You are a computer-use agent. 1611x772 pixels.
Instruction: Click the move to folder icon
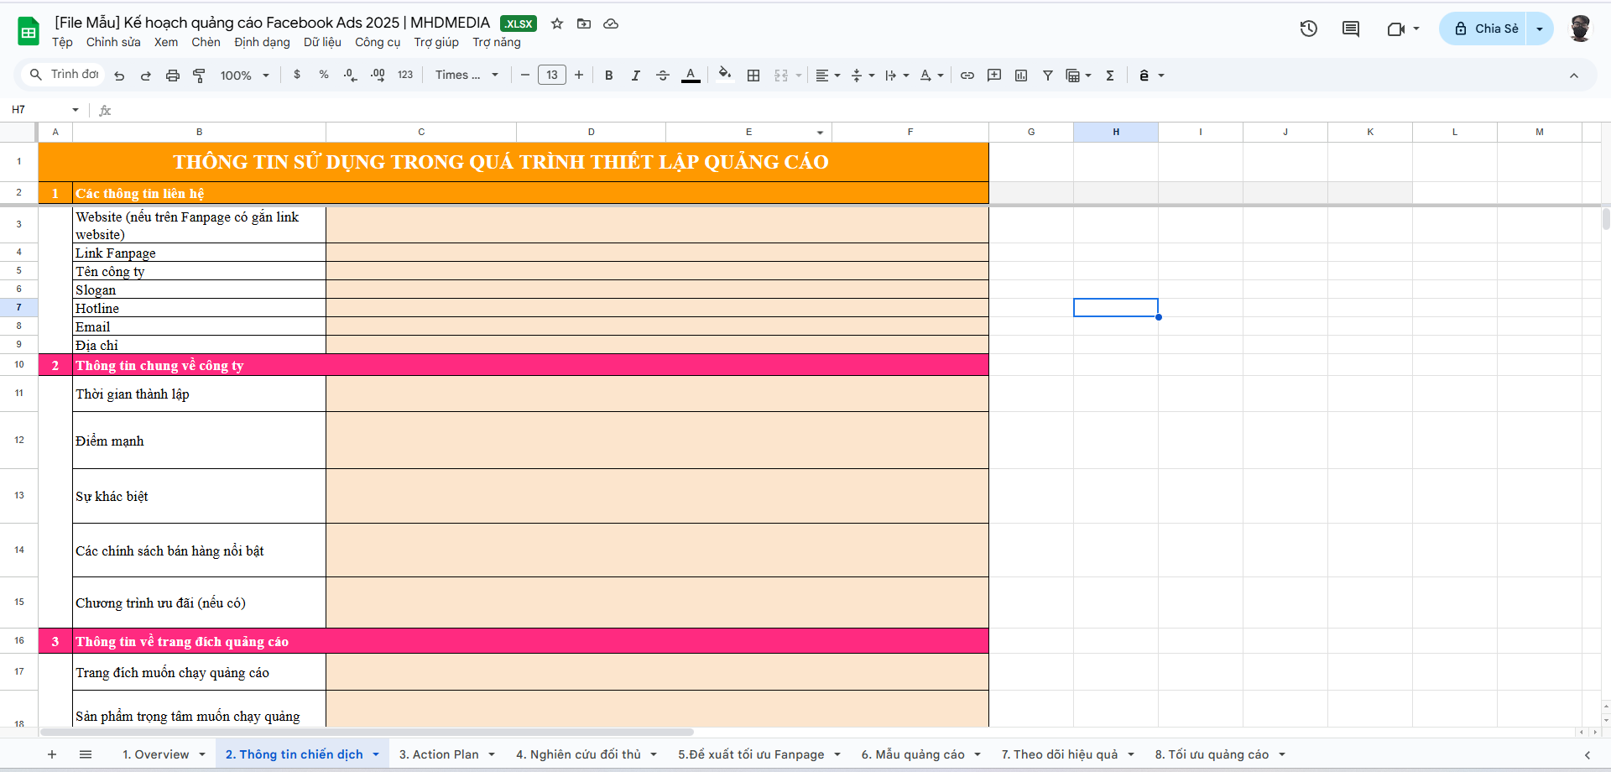(x=584, y=23)
